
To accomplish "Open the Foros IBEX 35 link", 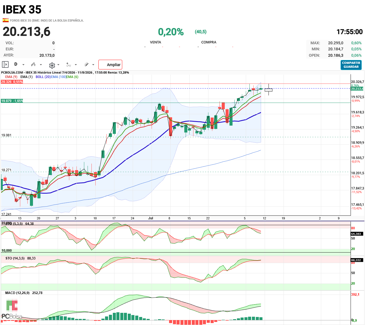I will 47,20.
